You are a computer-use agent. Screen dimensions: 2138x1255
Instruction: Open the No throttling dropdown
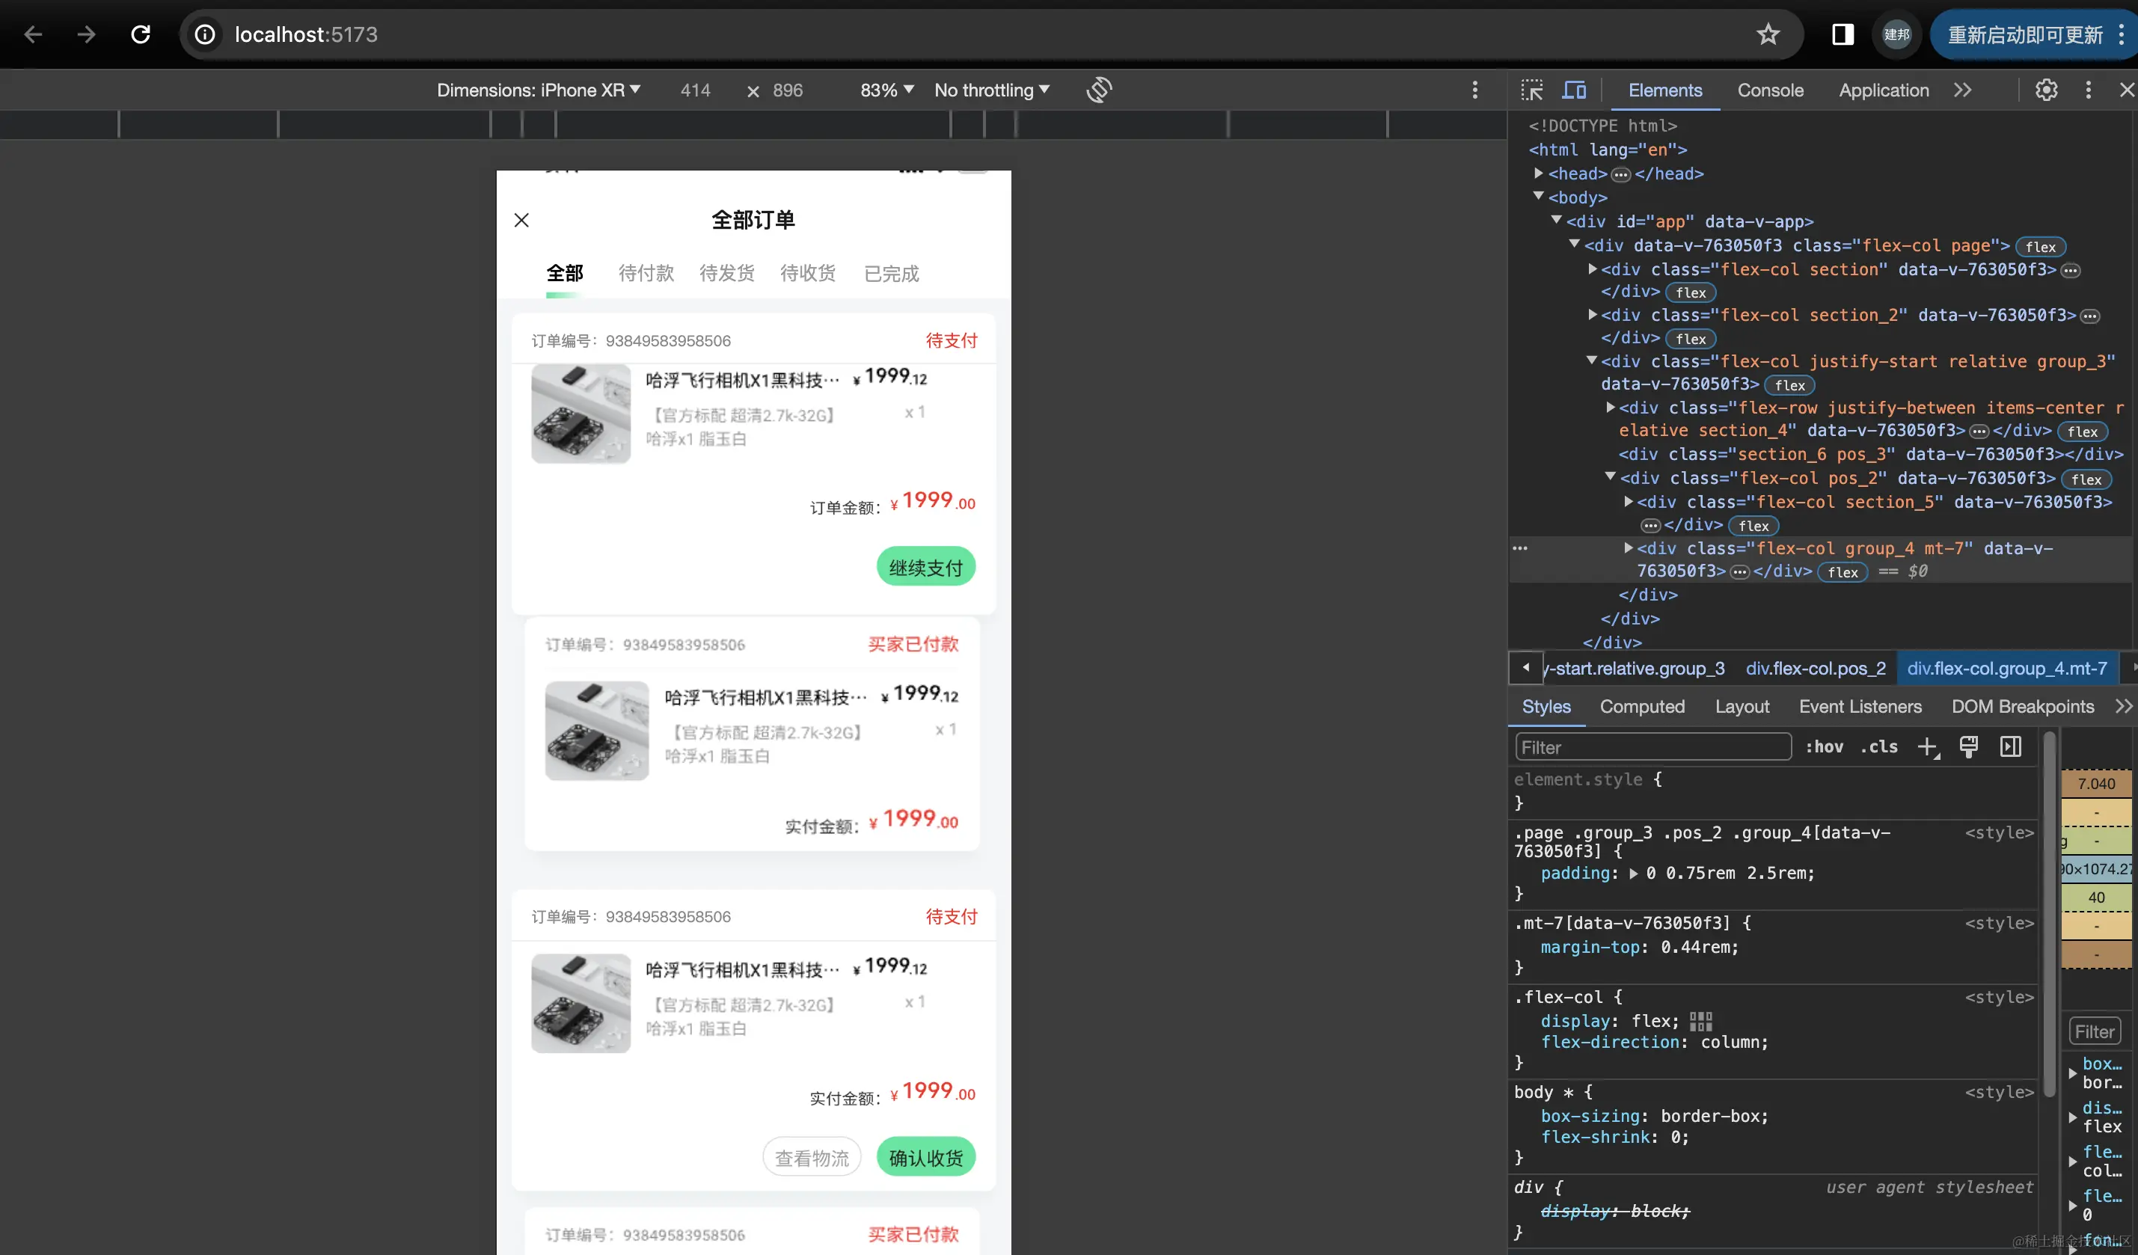991,90
